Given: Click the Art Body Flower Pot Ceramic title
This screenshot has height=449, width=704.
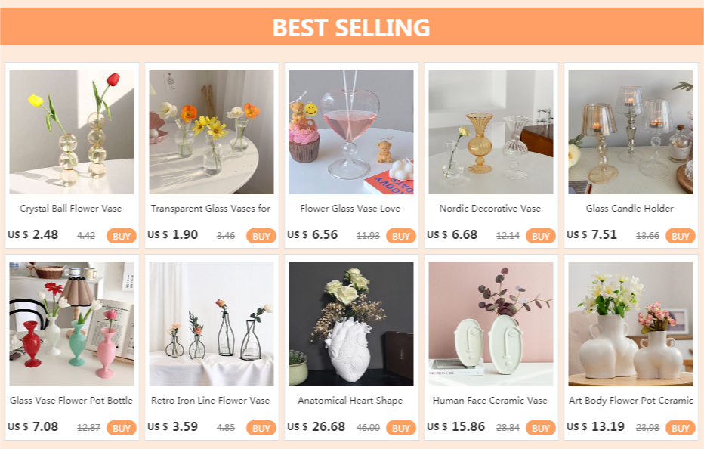Looking at the screenshot, I should (631, 401).
